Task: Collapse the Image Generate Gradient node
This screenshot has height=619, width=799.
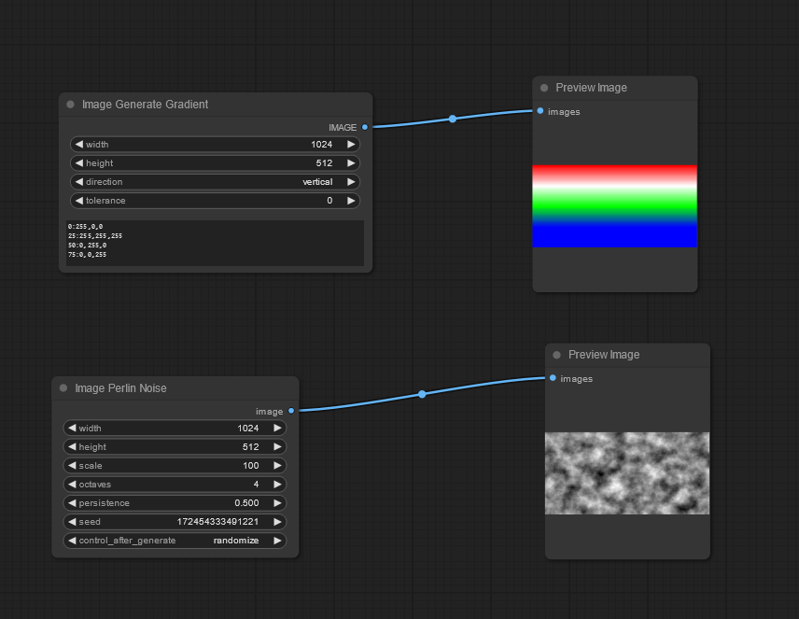Action: click(x=69, y=105)
